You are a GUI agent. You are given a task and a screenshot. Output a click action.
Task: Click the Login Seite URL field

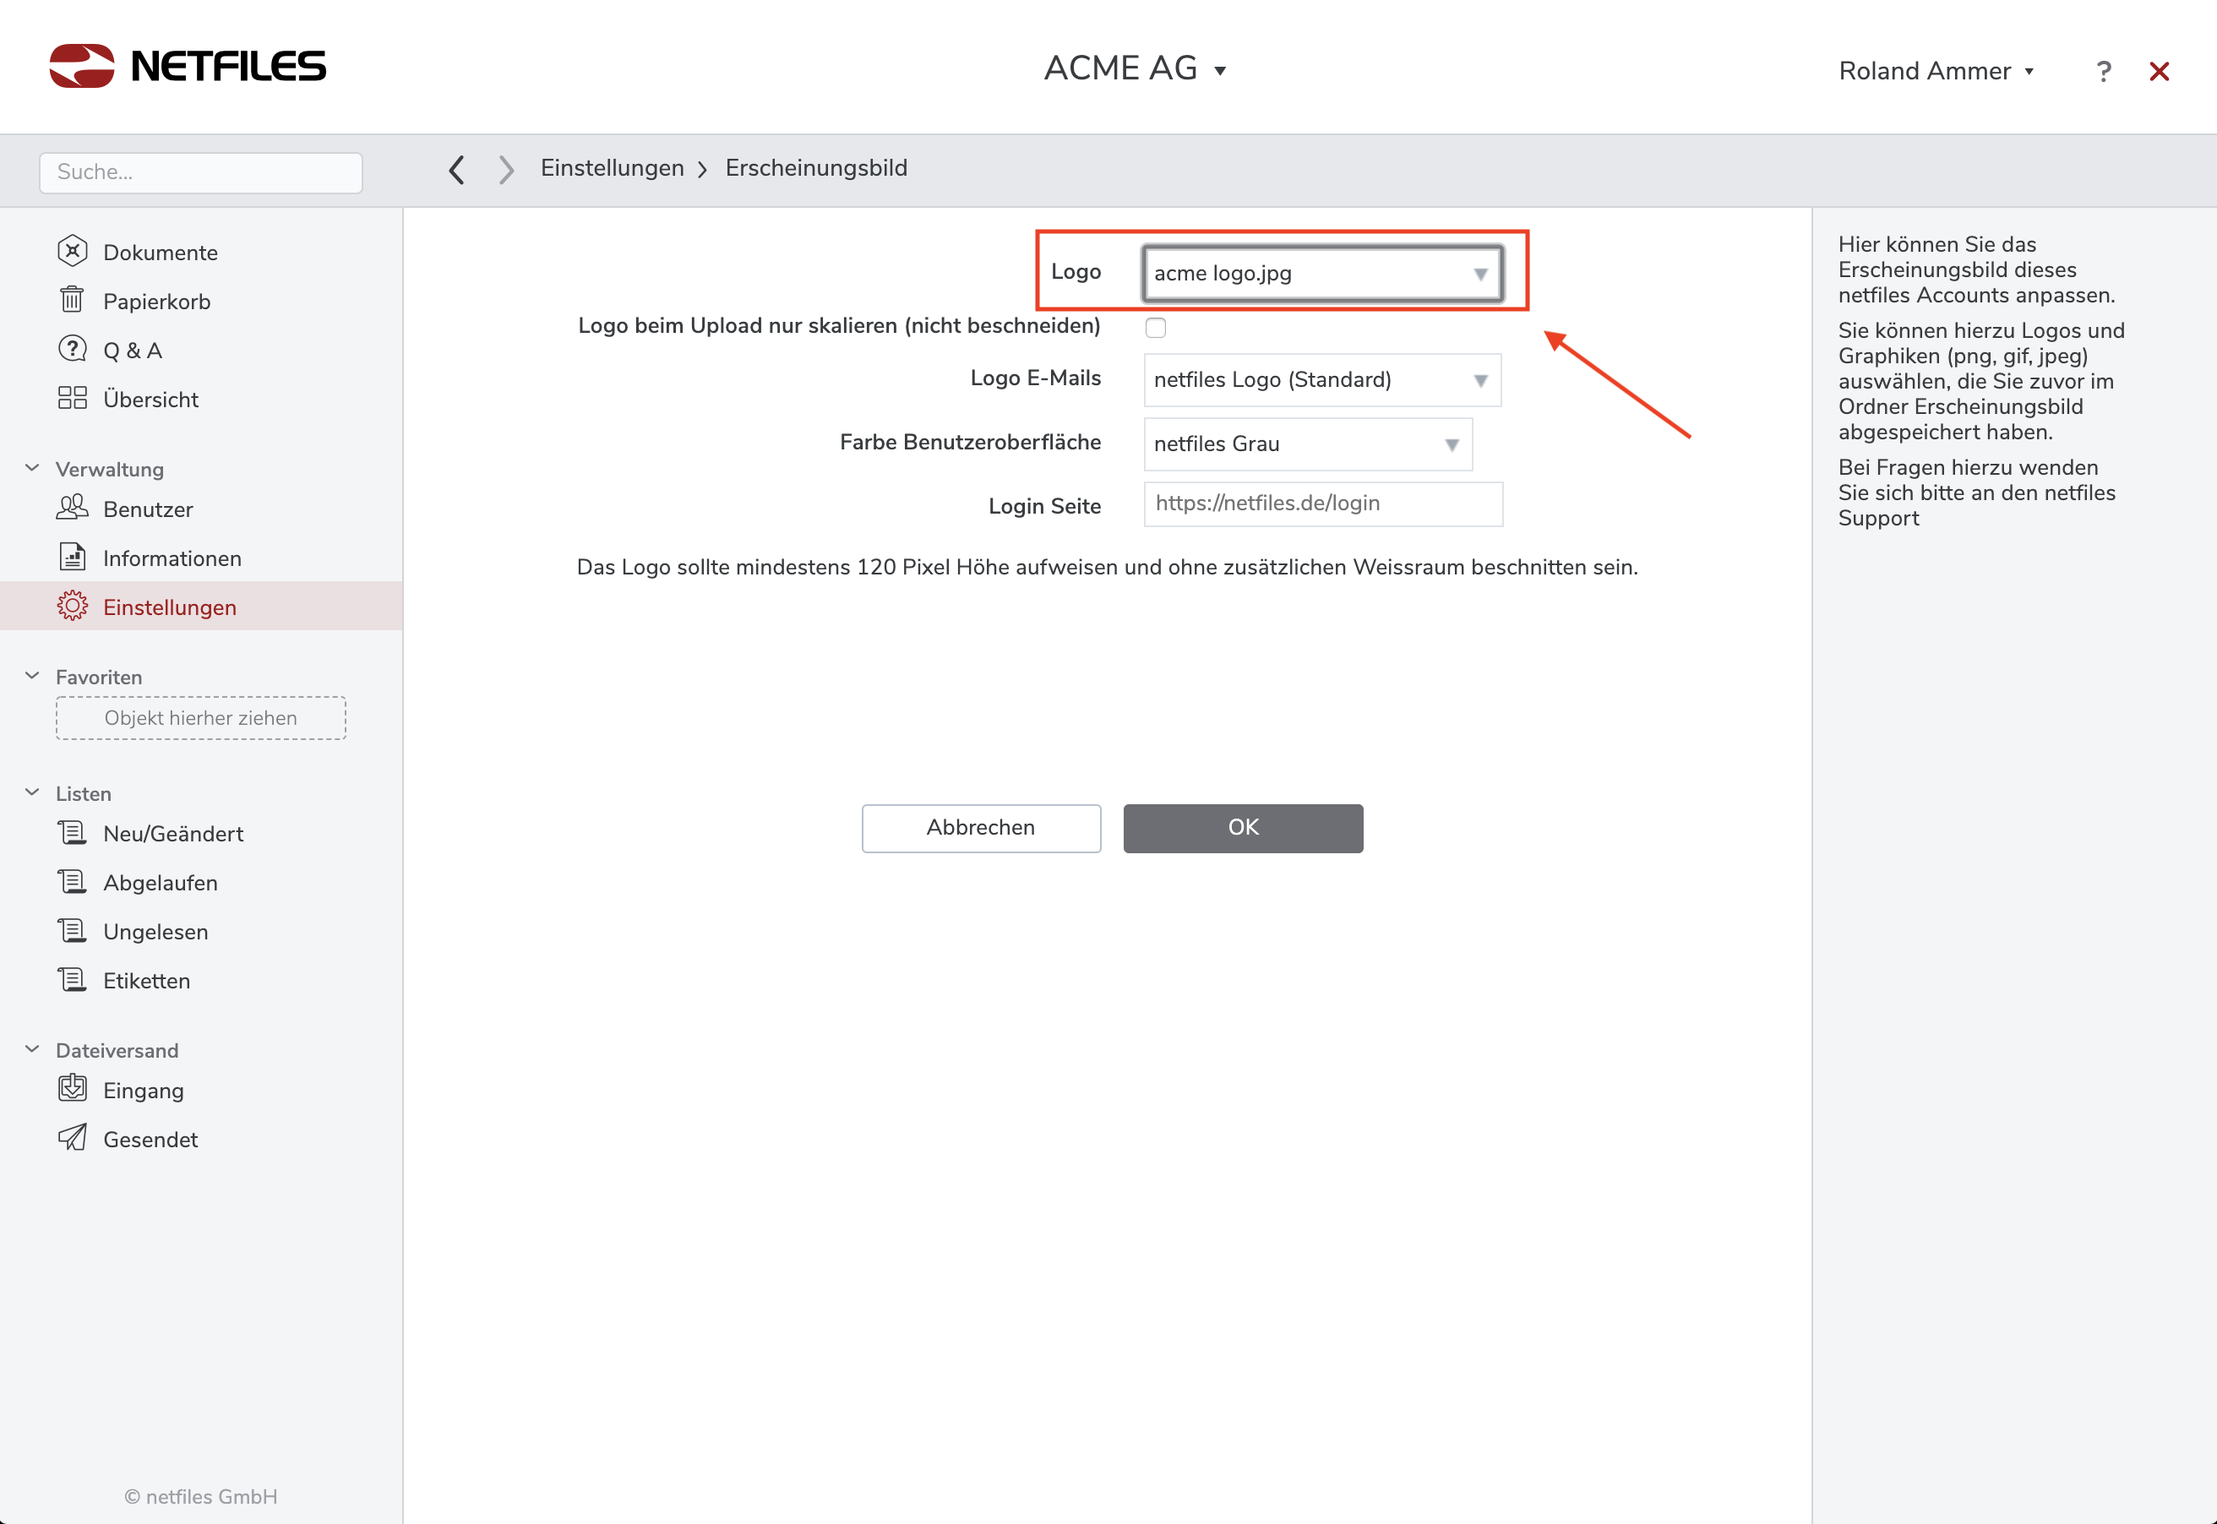pyautogui.click(x=1322, y=504)
